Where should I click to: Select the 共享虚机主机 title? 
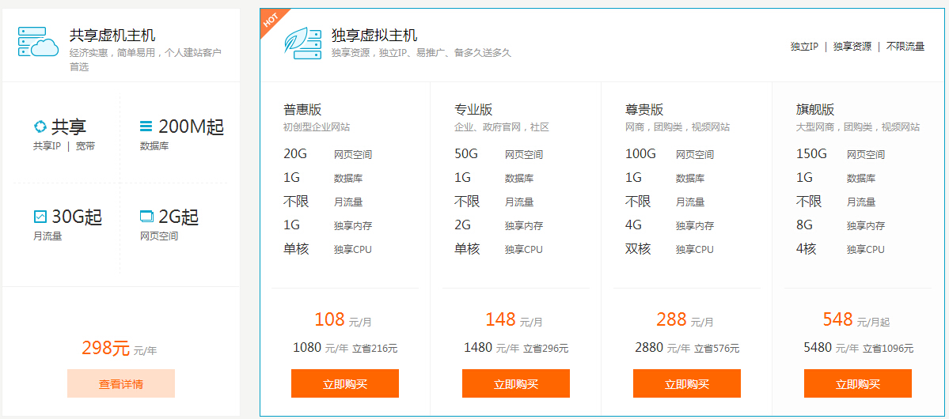pos(112,35)
